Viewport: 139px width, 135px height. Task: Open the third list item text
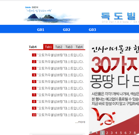[60, 68]
